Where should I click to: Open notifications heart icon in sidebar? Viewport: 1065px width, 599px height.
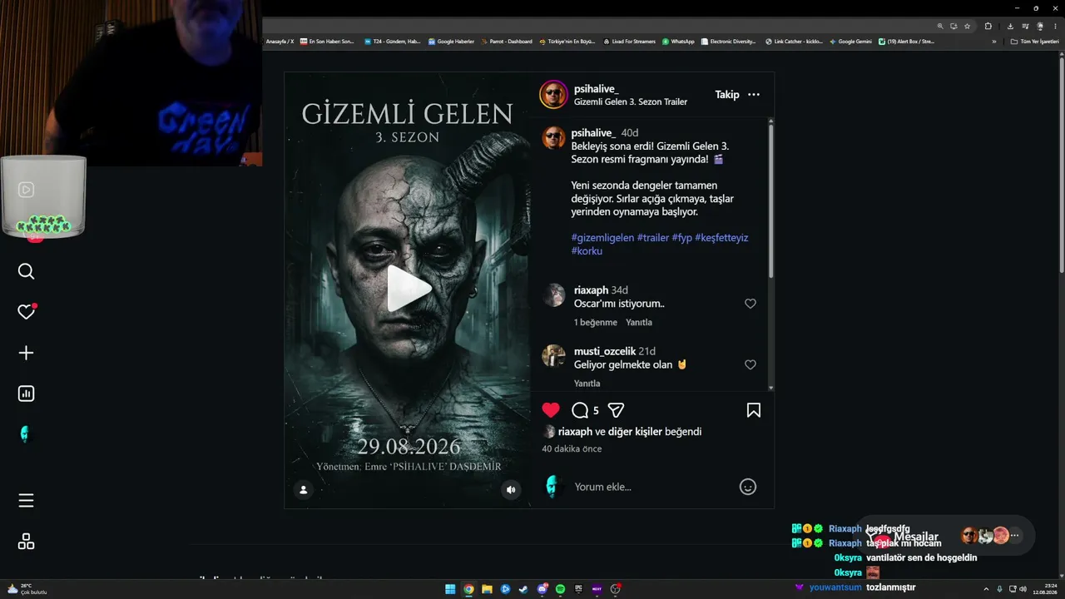coord(26,312)
